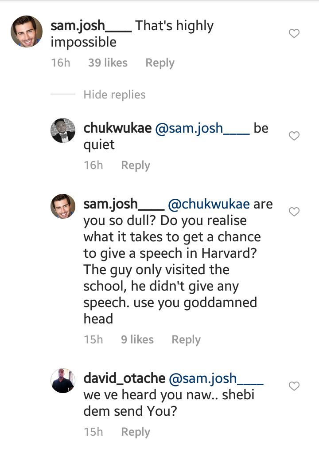Open the @chukwukae mention link

coord(209,205)
